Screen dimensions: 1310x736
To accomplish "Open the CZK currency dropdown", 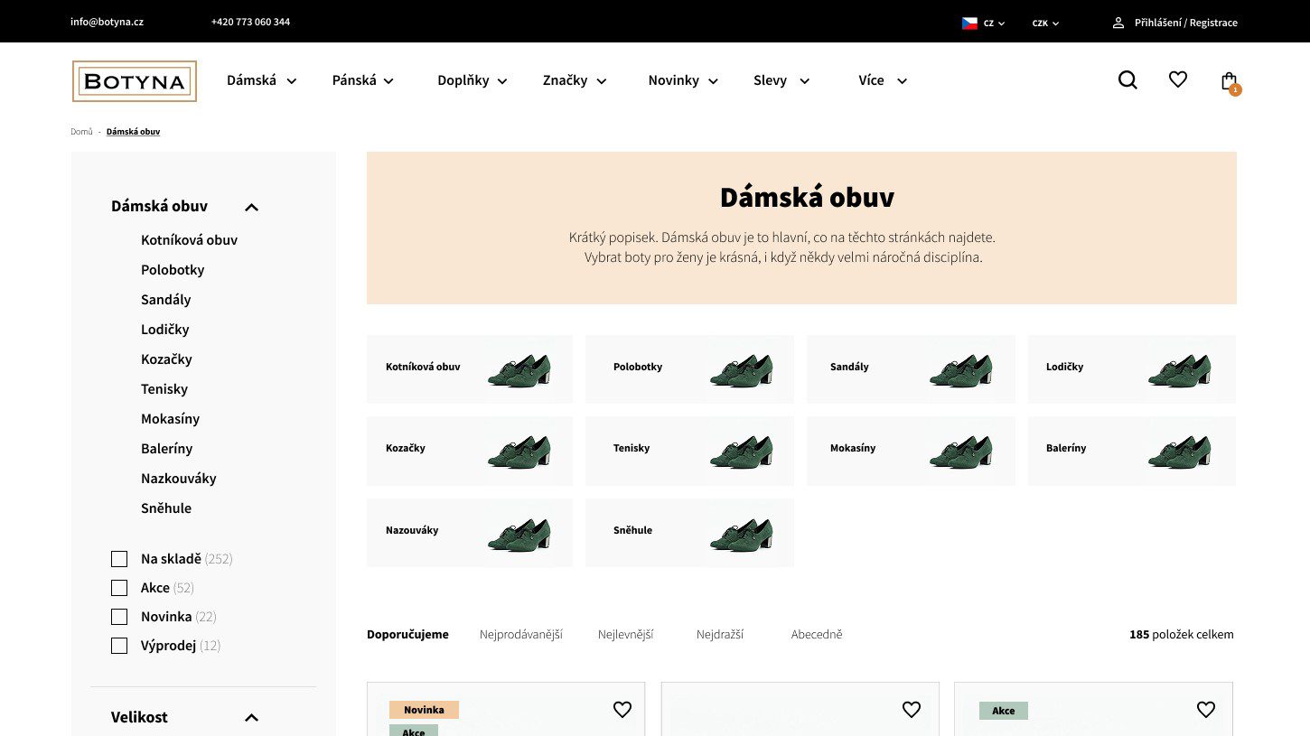I will pyautogui.click(x=1045, y=23).
